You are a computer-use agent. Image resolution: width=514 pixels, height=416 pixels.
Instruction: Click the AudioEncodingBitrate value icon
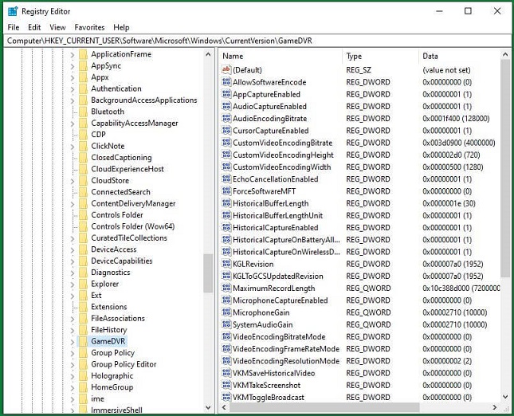(226, 118)
